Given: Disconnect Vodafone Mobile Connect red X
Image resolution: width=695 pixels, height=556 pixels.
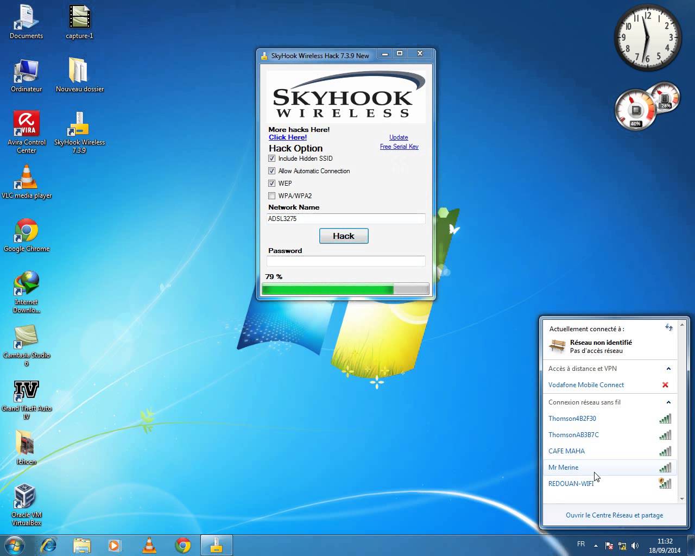Looking at the screenshot, I should click(665, 385).
